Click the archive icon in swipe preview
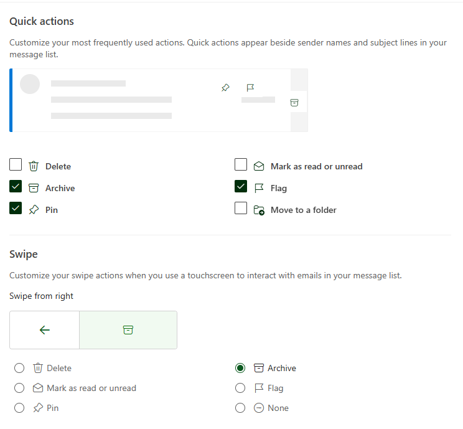 tap(128, 330)
